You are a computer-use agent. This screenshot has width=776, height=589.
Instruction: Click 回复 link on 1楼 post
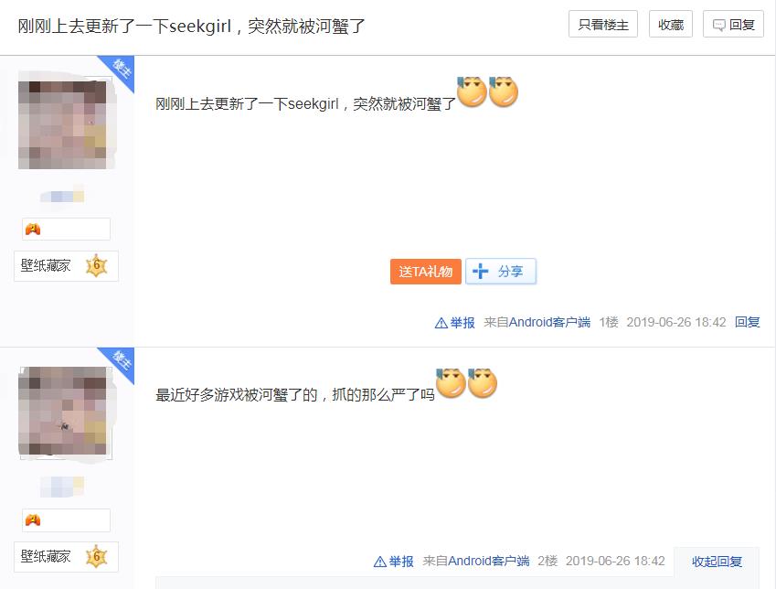pos(748,323)
